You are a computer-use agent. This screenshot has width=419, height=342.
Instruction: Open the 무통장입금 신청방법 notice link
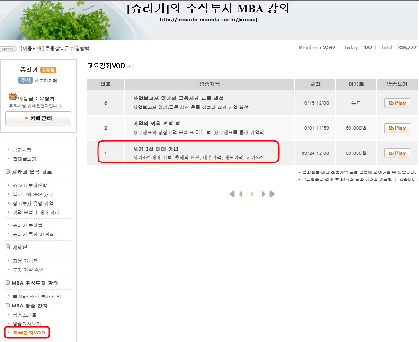click(54, 49)
